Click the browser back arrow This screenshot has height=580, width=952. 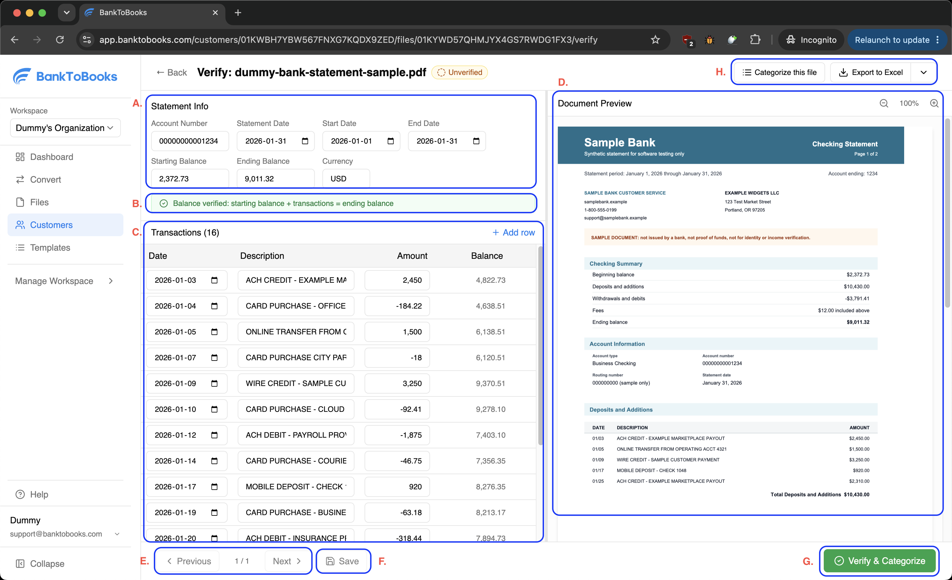click(x=15, y=40)
